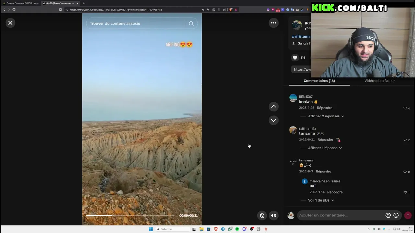415x233 pixels.
Task: Close the TikTok browser tab
Action: [77, 3]
